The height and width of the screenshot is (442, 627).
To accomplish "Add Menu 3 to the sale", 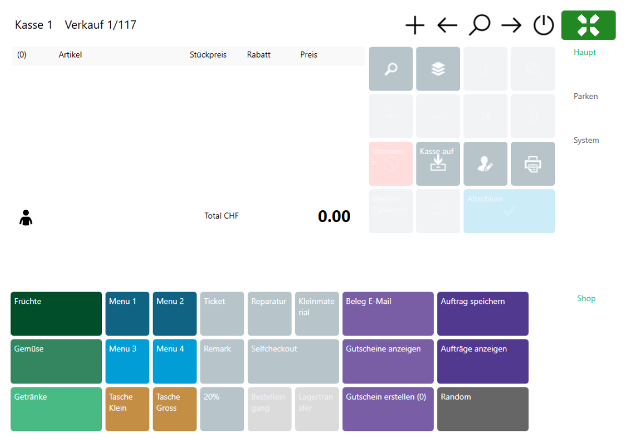I will coord(127,361).
